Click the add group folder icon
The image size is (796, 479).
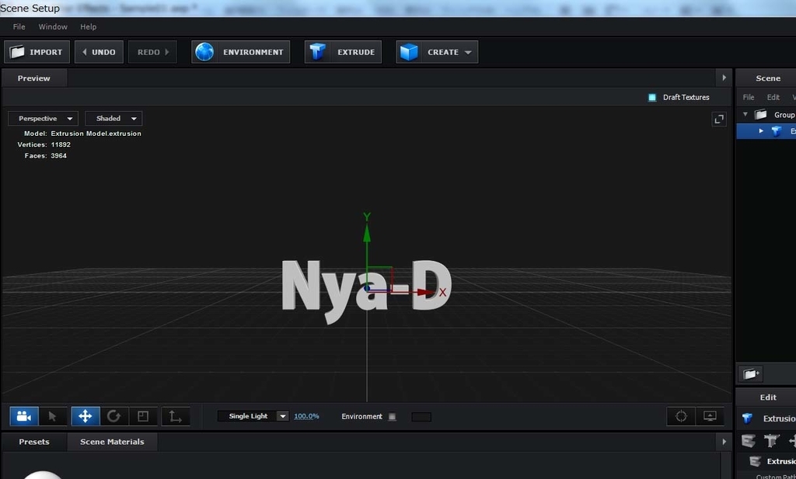pyautogui.click(x=752, y=374)
